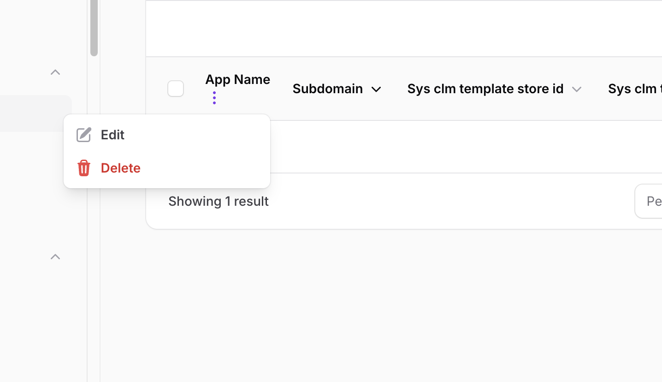
Task: Collapse the lower sidebar section chevron
Action: tap(55, 257)
